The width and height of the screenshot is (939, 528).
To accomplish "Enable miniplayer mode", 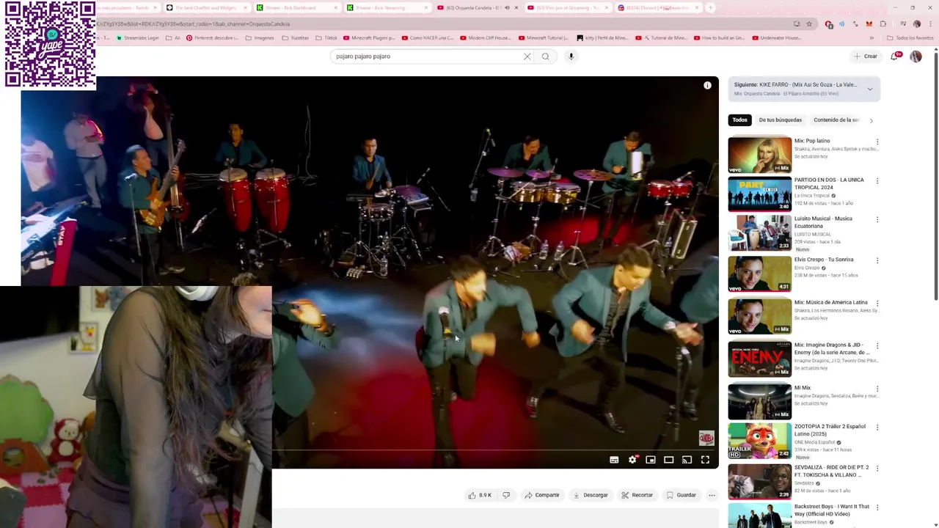I will 651,460.
